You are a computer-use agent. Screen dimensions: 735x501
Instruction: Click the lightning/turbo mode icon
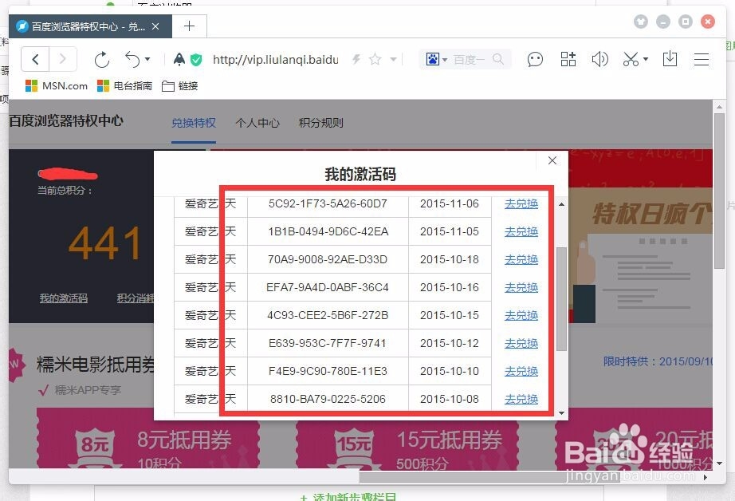click(x=357, y=59)
